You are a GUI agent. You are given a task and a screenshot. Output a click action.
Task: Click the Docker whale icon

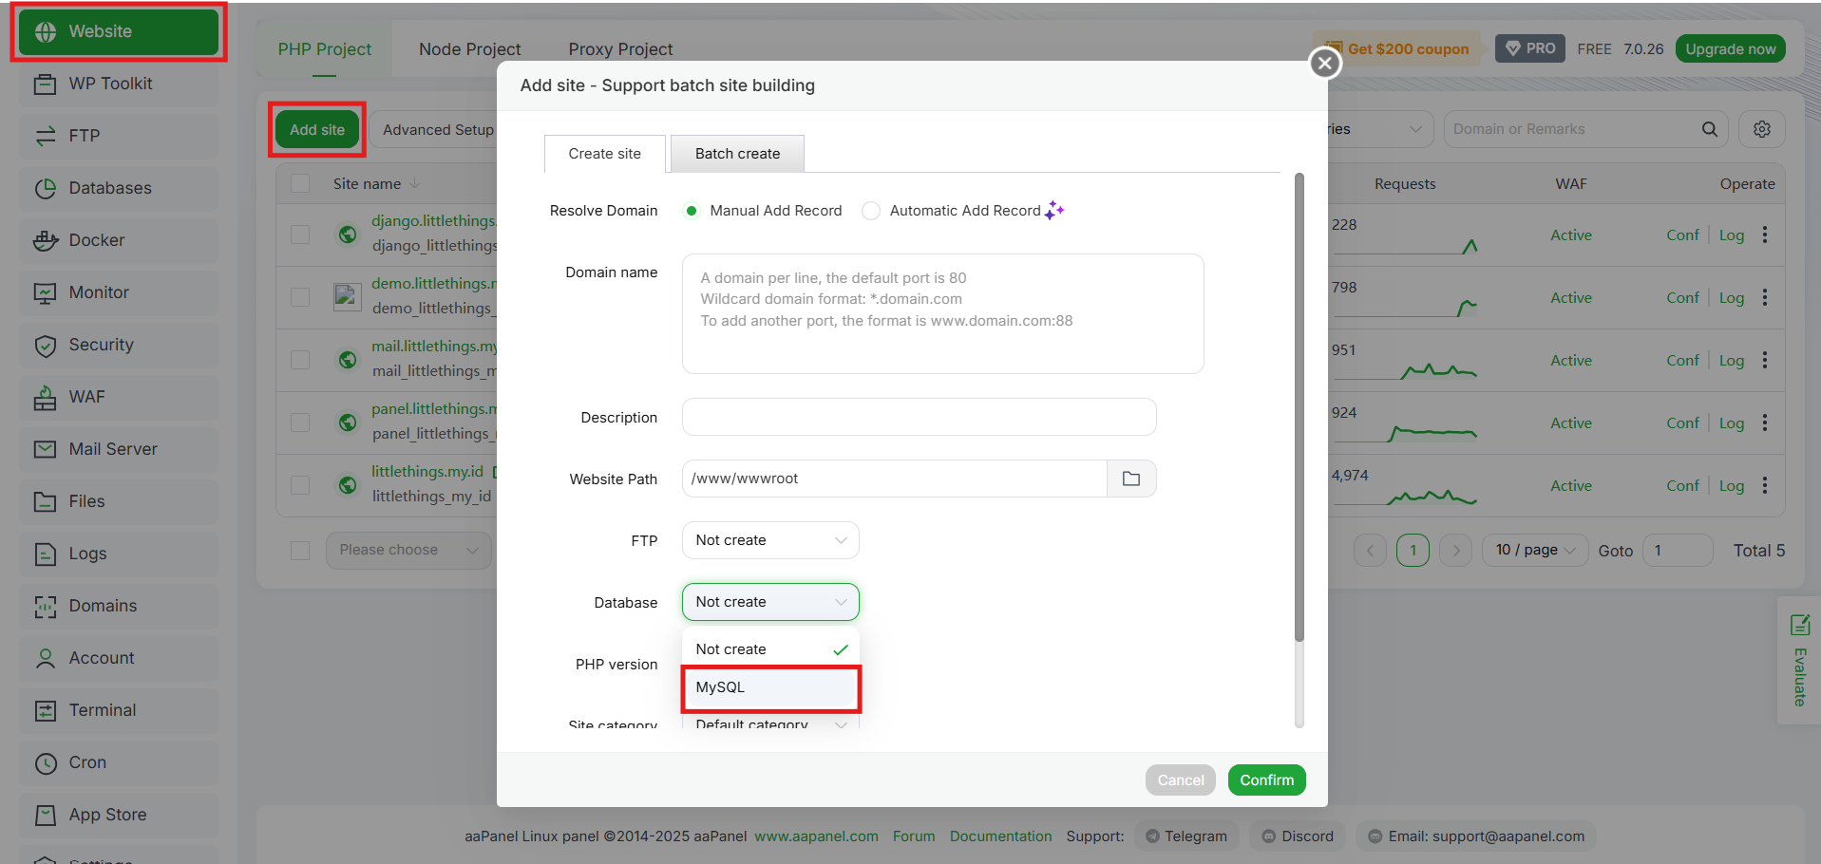point(46,240)
